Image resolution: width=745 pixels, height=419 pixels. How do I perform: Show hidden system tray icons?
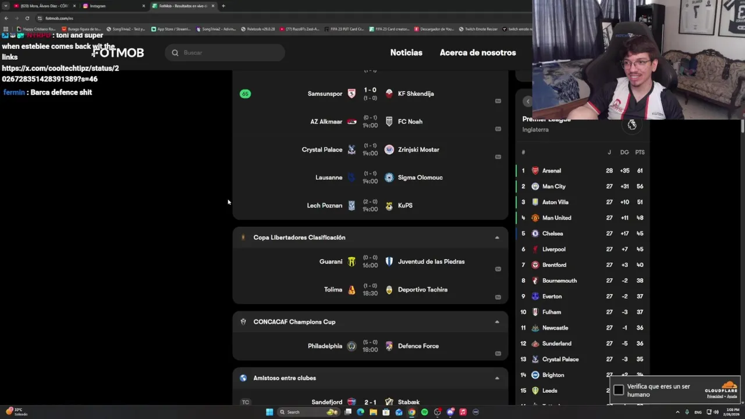pyautogui.click(x=677, y=412)
